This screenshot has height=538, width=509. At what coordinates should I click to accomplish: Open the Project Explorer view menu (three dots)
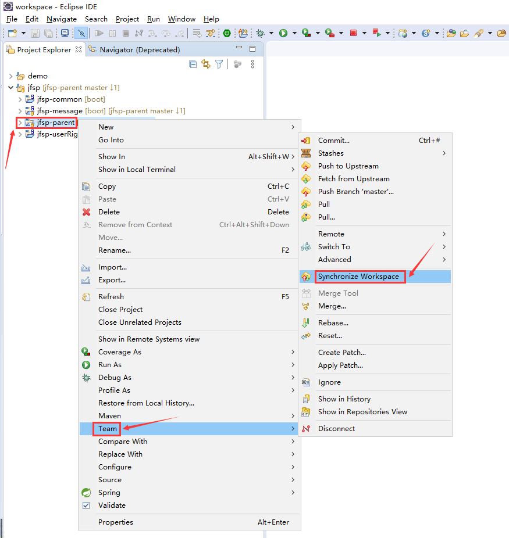click(252, 64)
